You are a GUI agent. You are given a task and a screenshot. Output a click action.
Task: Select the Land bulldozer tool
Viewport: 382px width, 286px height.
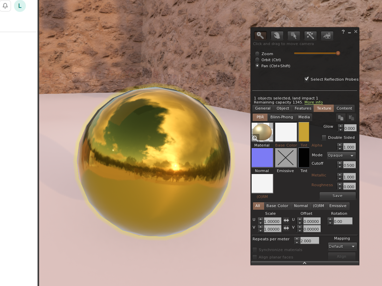tap(327, 35)
